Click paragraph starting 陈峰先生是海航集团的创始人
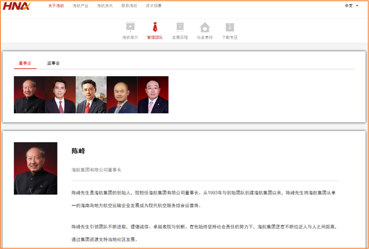 [204, 199]
